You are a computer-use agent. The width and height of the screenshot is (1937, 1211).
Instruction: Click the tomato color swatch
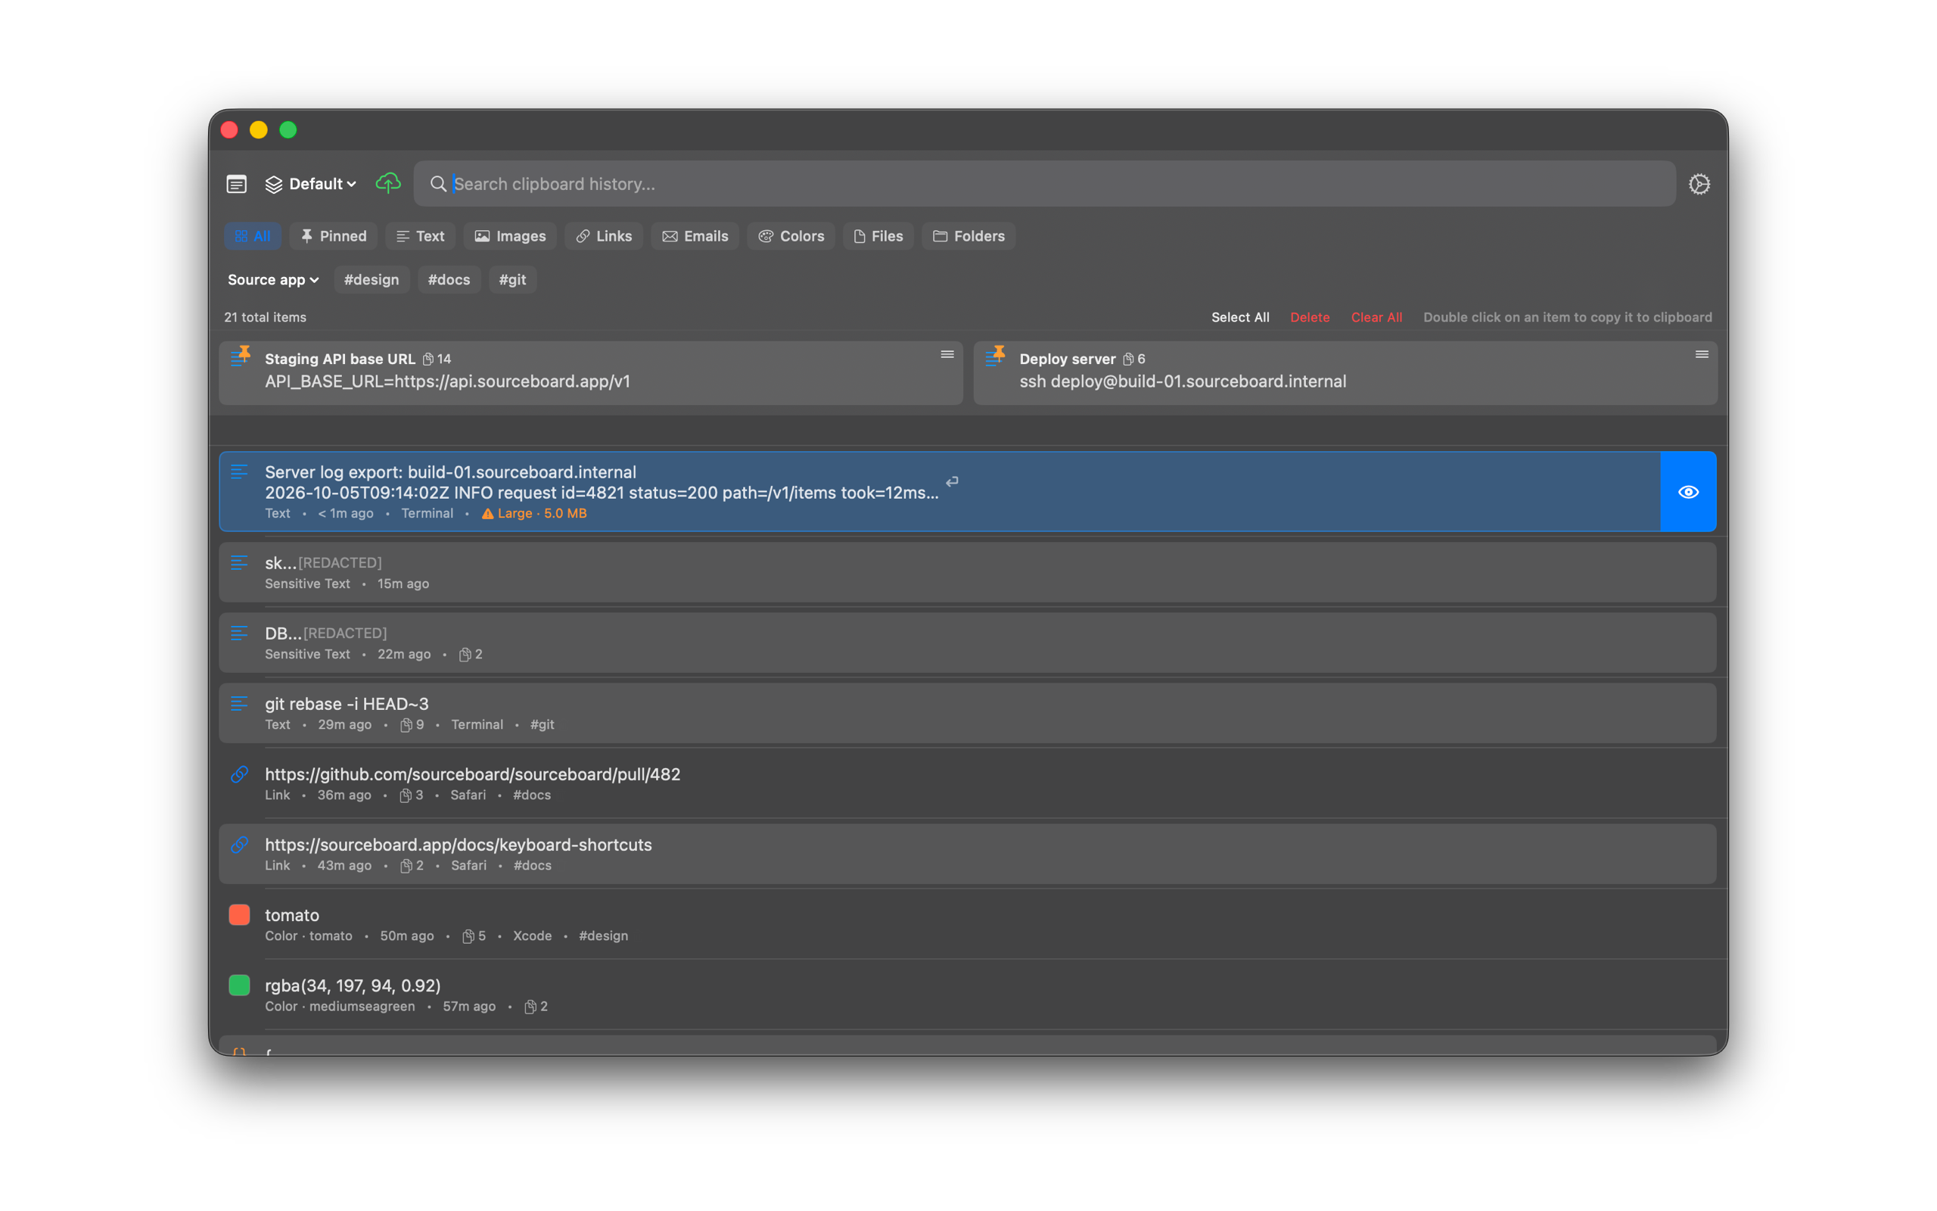coord(239,914)
